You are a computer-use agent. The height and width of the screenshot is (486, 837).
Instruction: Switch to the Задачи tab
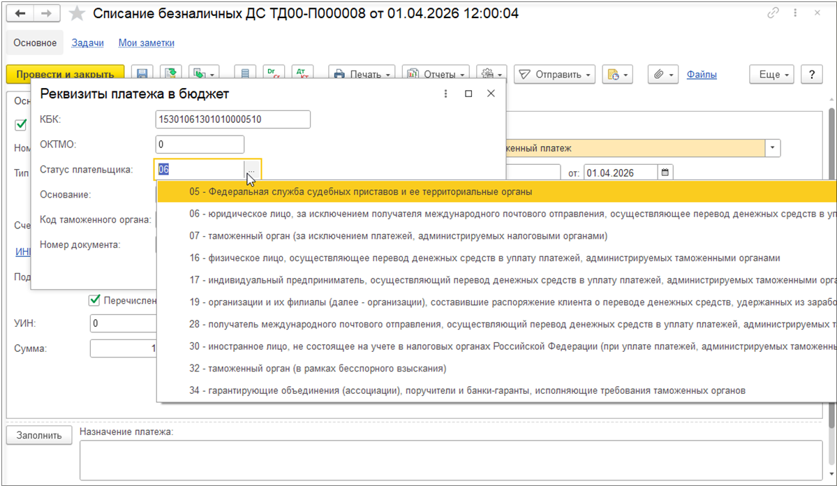87,43
